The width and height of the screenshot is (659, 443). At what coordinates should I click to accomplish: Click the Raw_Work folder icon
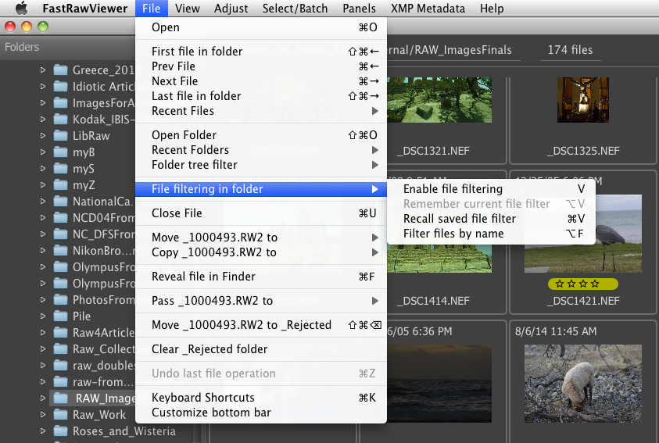[x=61, y=415]
